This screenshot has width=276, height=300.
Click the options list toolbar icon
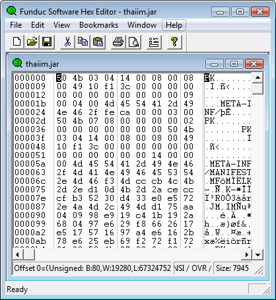(x=154, y=42)
